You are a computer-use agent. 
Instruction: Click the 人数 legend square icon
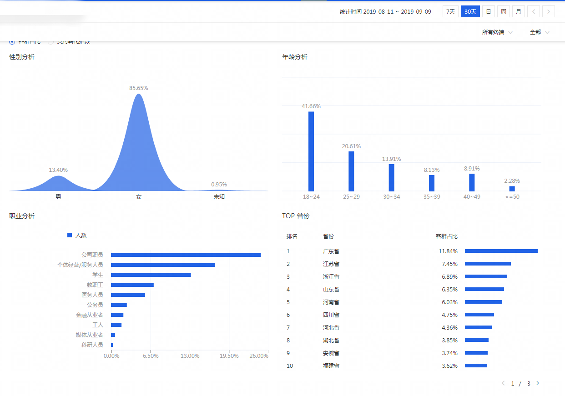coord(70,235)
